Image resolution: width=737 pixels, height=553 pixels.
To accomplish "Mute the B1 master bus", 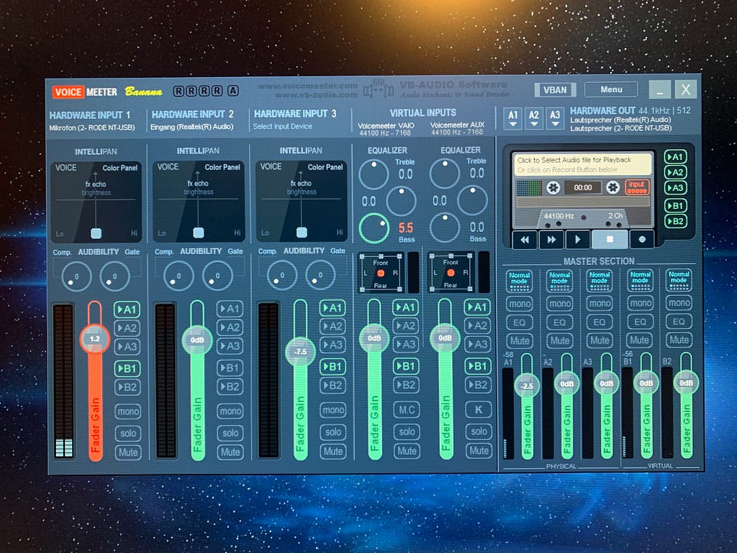I will tap(640, 340).
